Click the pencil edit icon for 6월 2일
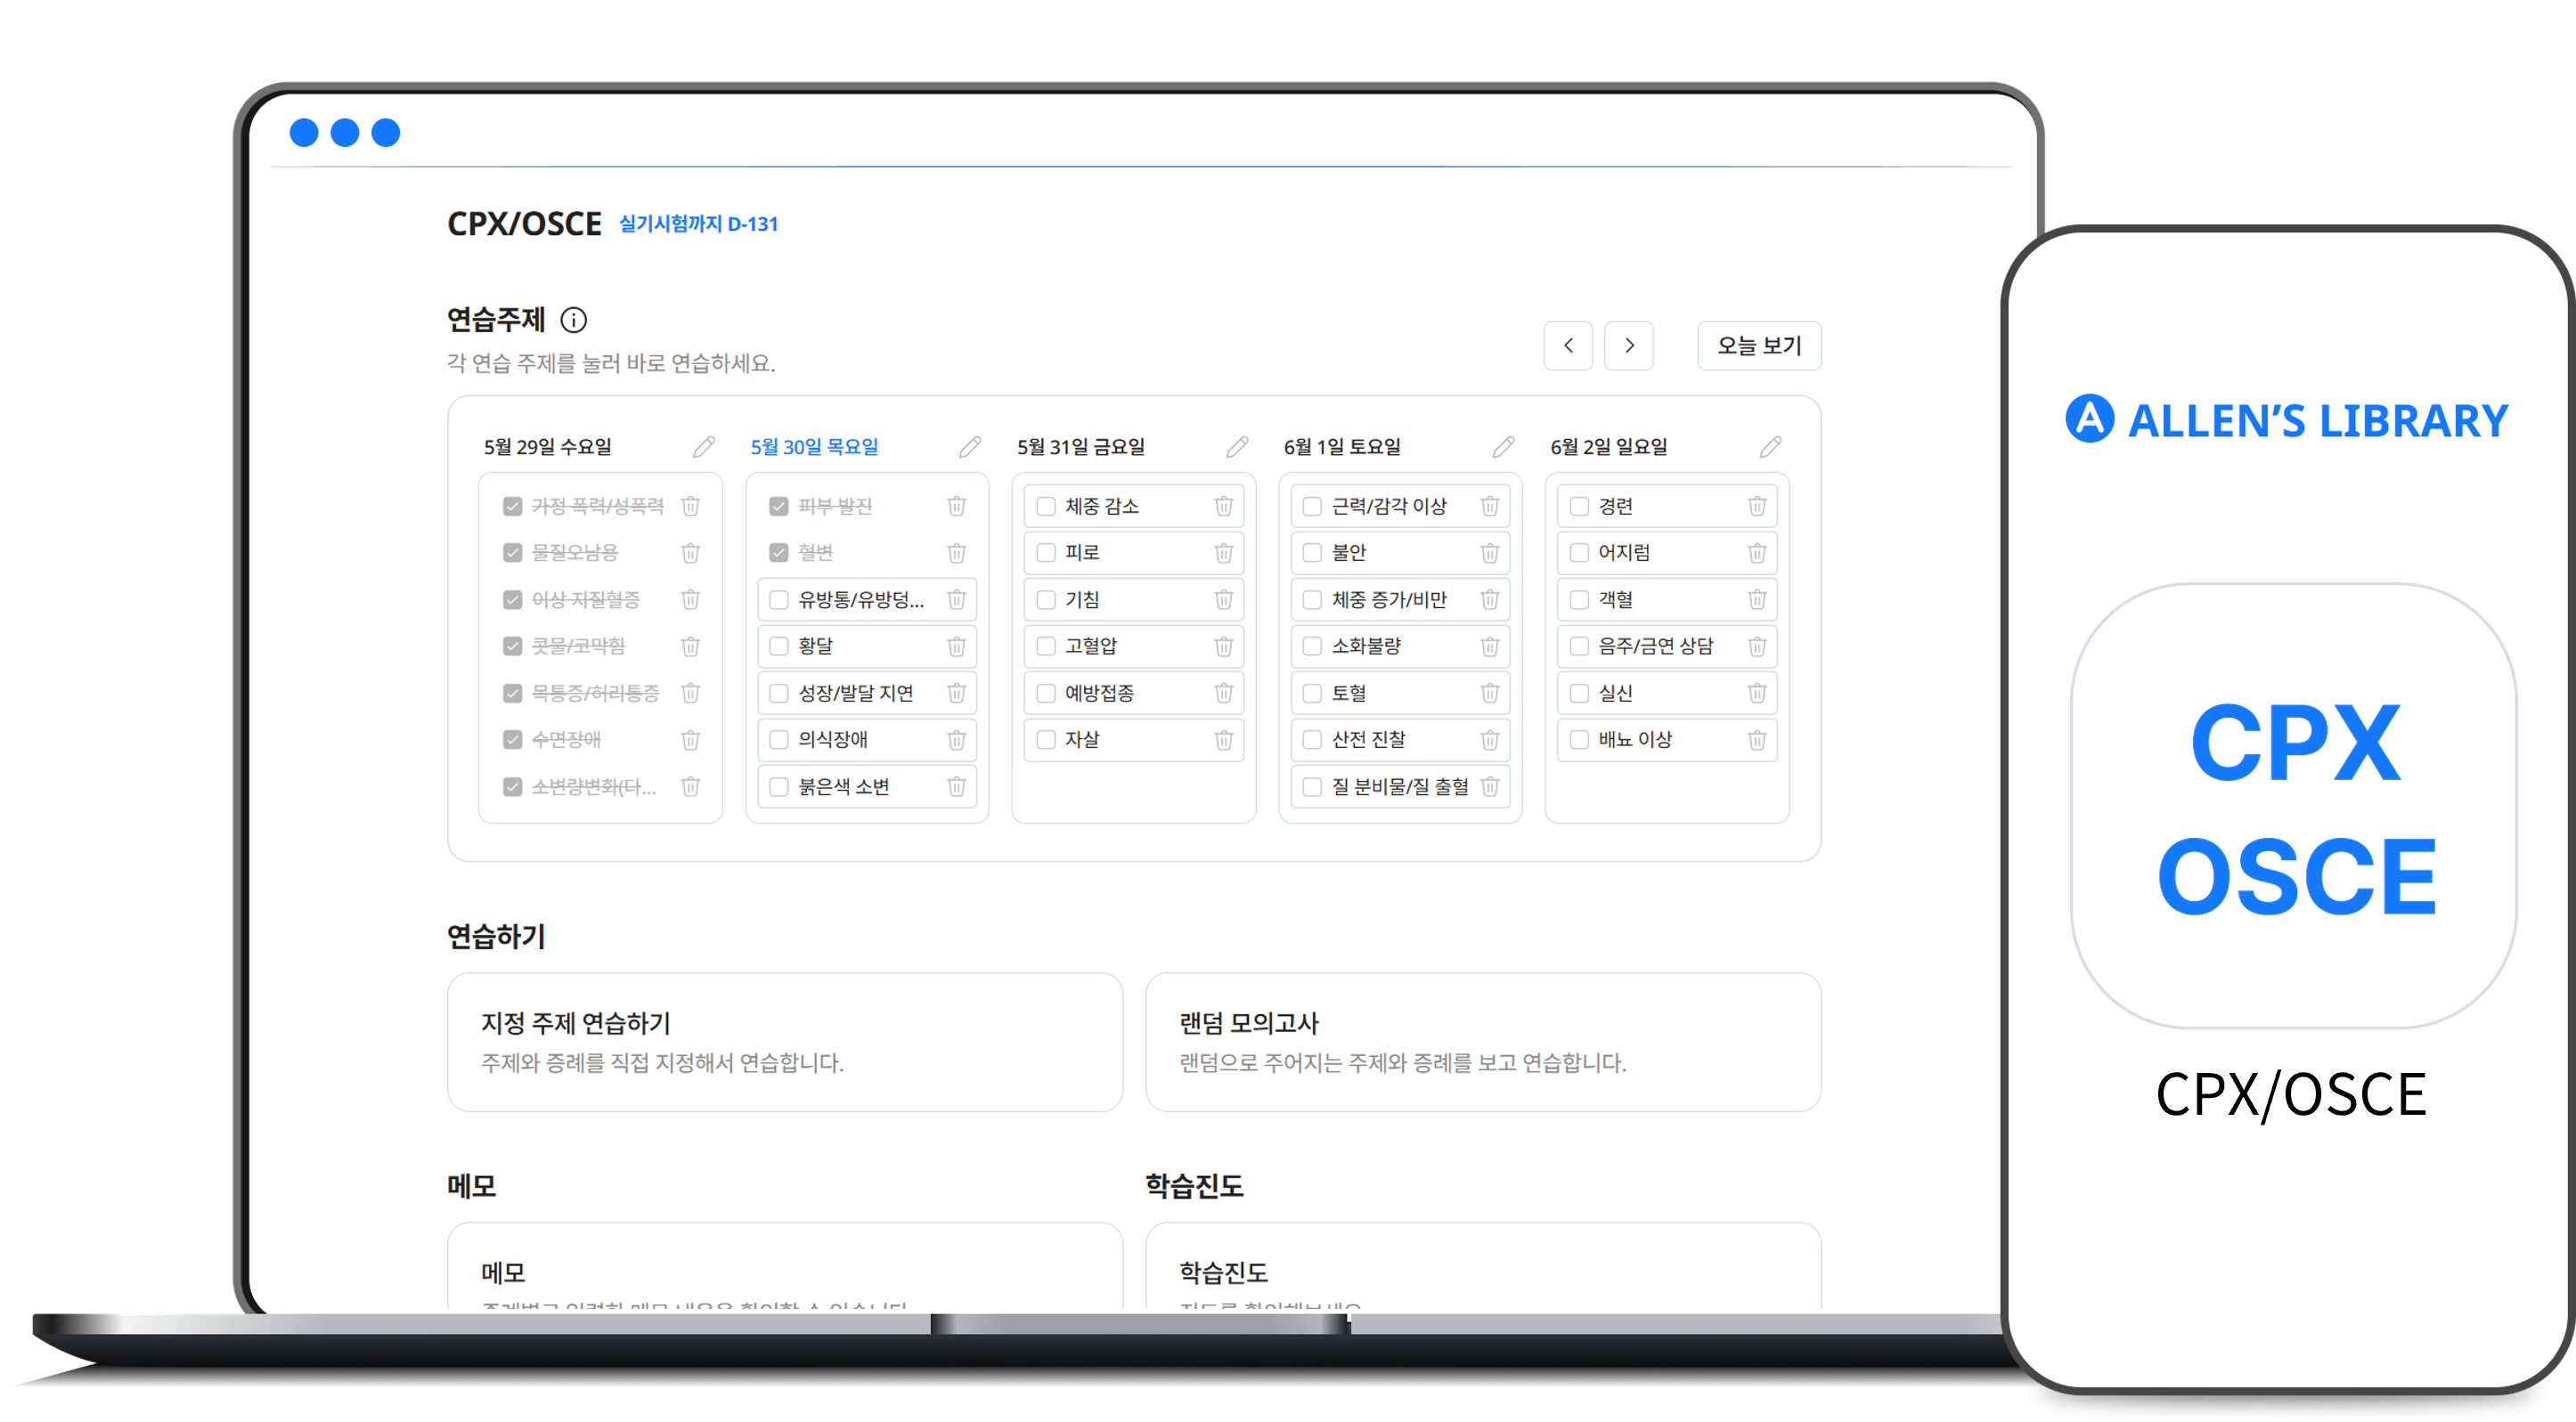 pyautogui.click(x=1770, y=447)
